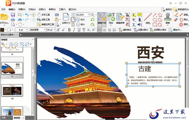The width and height of the screenshot is (189, 120).
Task: Click Apply Default Format (应用默认格式) button
Action: click(158, 30)
